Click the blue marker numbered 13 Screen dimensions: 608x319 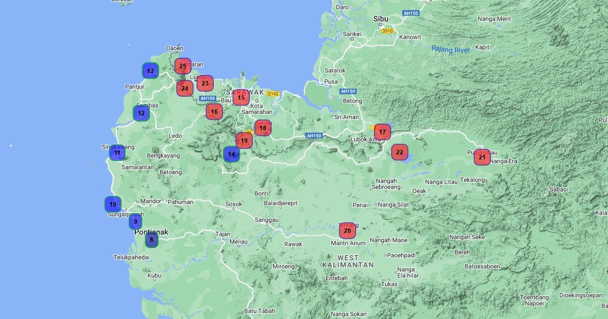pyautogui.click(x=150, y=71)
